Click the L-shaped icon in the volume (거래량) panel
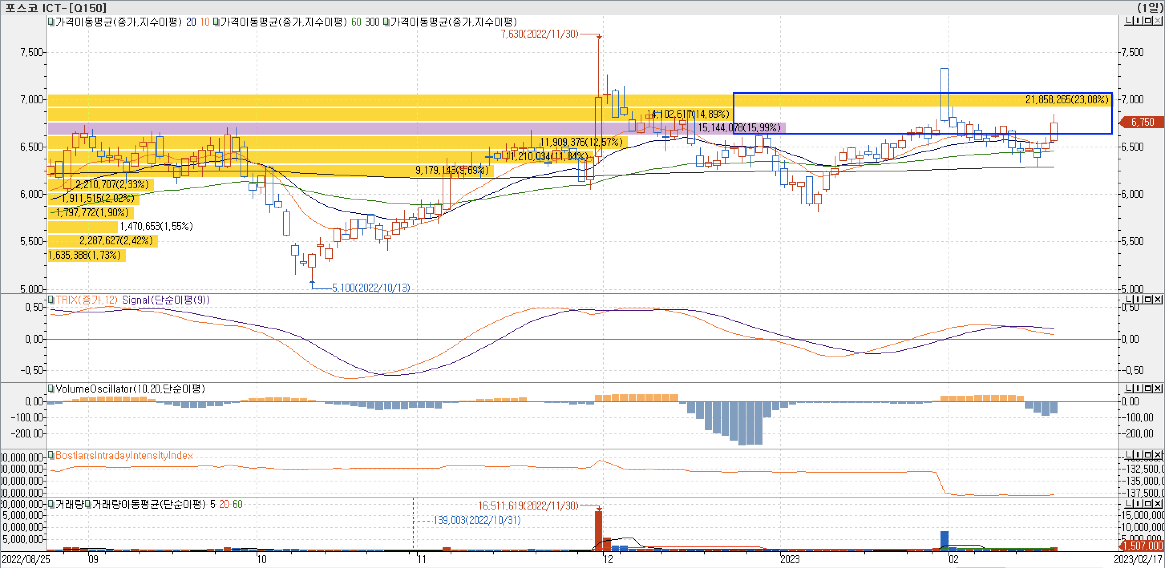 (1129, 504)
